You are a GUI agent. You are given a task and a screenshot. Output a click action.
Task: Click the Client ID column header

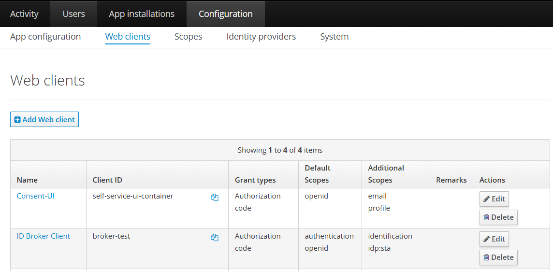click(x=107, y=180)
